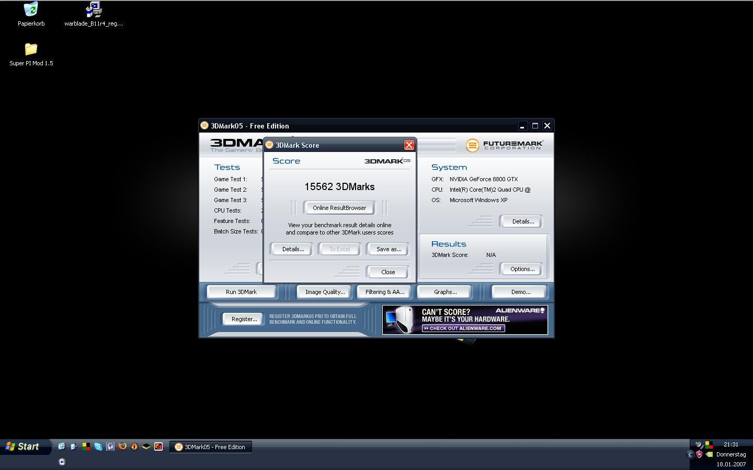Click Run 3DMark button
753x470 pixels.
[x=241, y=292]
